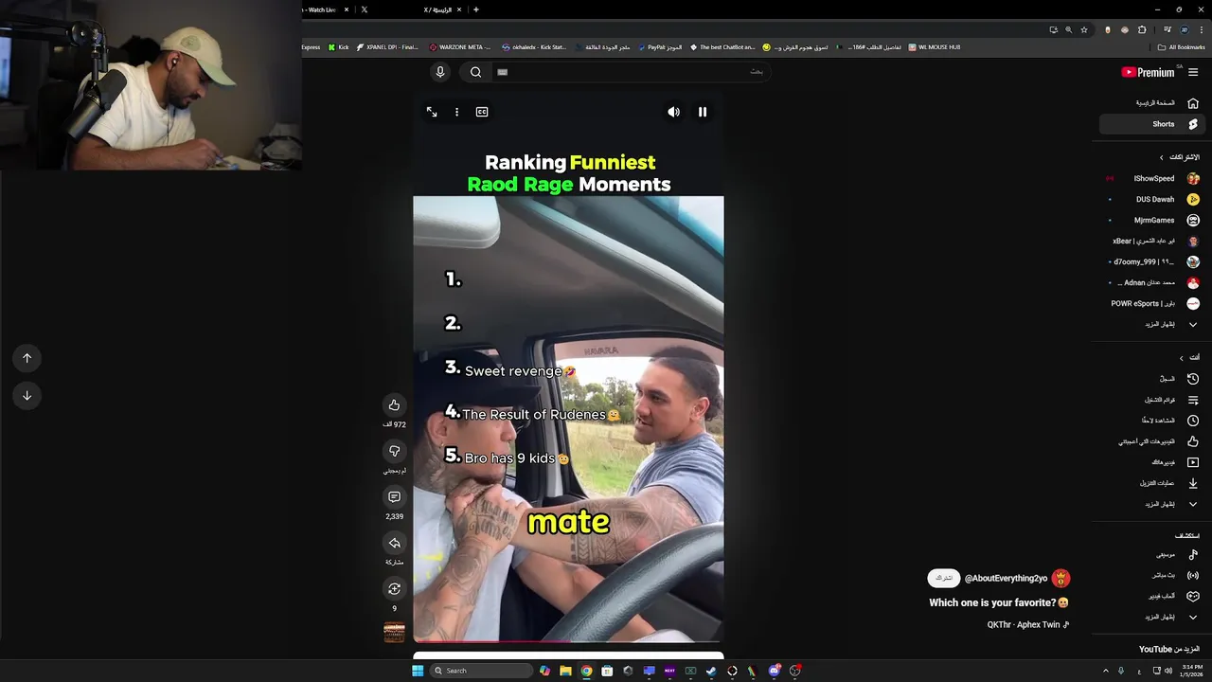Mute the Short with the volume icon
The height and width of the screenshot is (682, 1212).
pos(673,112)
